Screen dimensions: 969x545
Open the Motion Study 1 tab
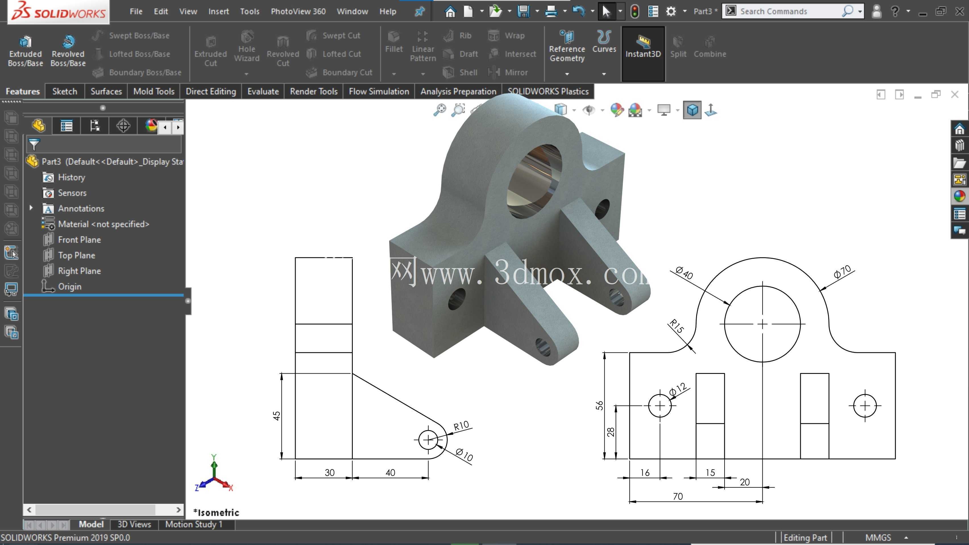(194, 524)
